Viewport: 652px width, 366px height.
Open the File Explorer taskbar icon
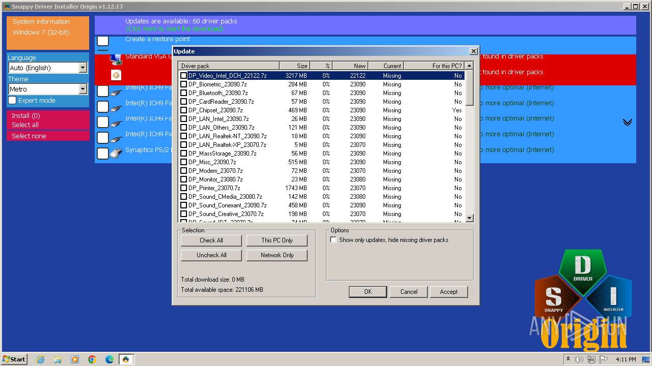pos(58,359)
